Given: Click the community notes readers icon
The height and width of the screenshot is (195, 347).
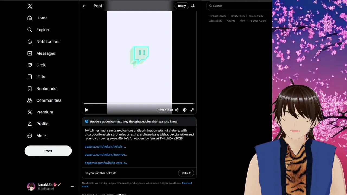Looking at the screenshot, I should coord(86,122).
